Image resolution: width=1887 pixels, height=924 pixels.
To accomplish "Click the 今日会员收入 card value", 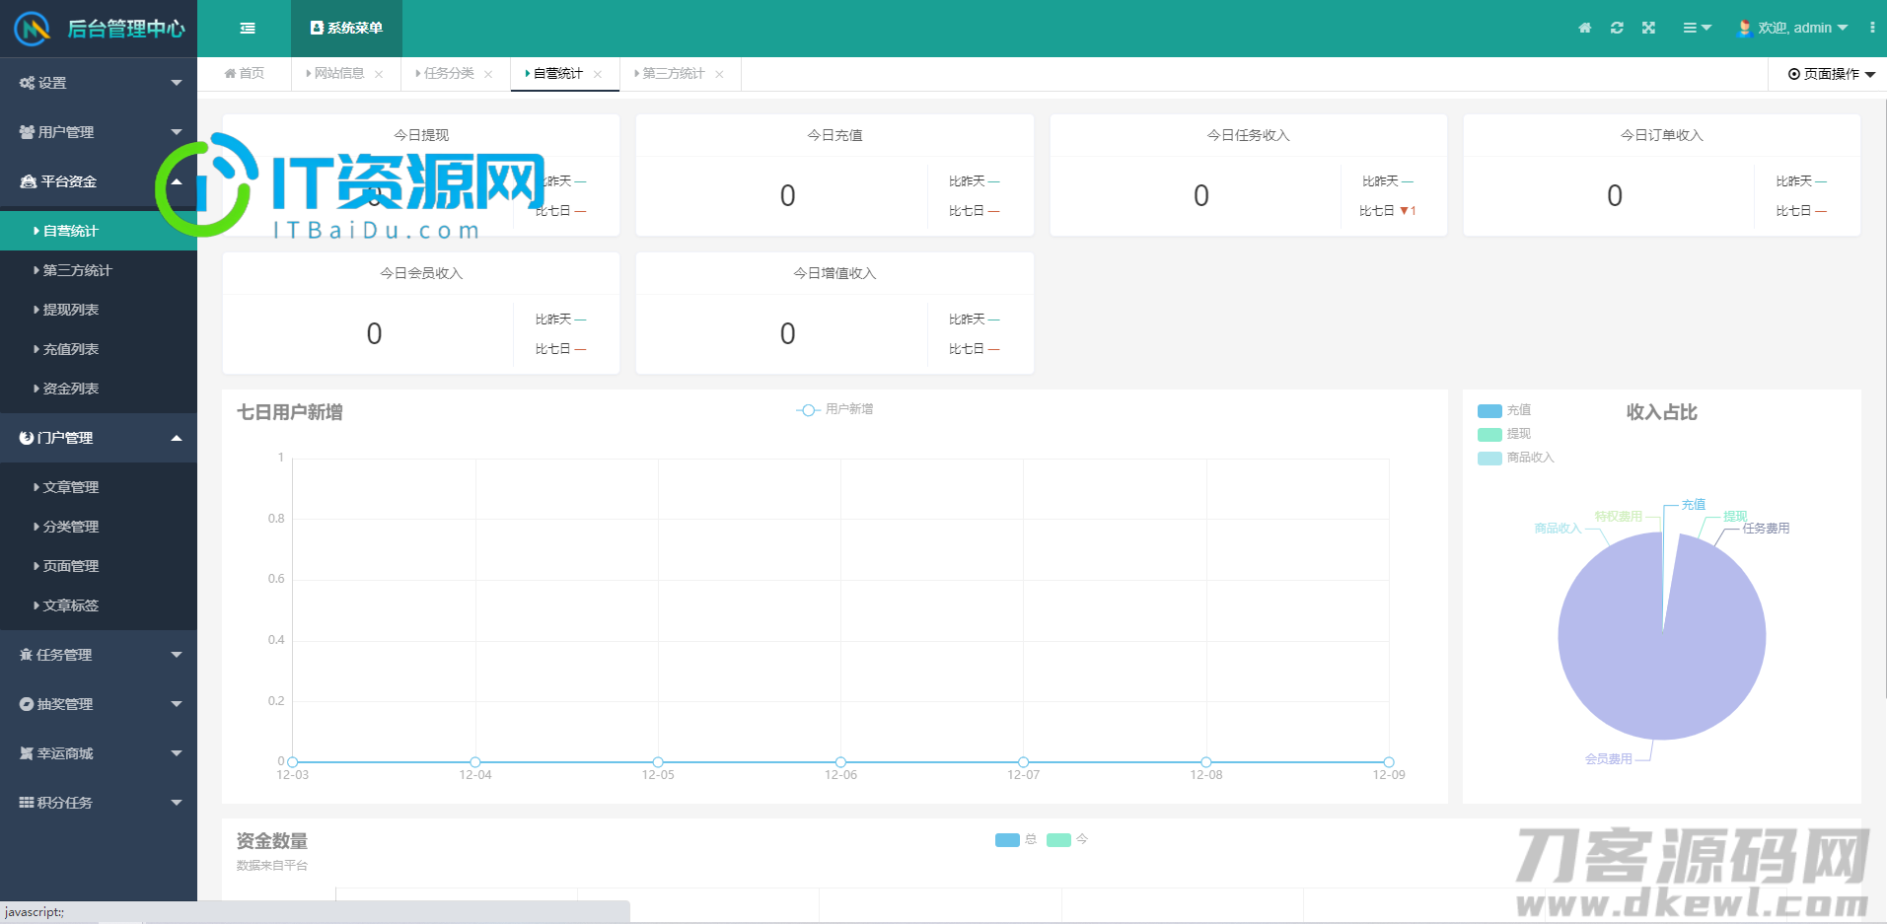I will (x=374, y=333).
